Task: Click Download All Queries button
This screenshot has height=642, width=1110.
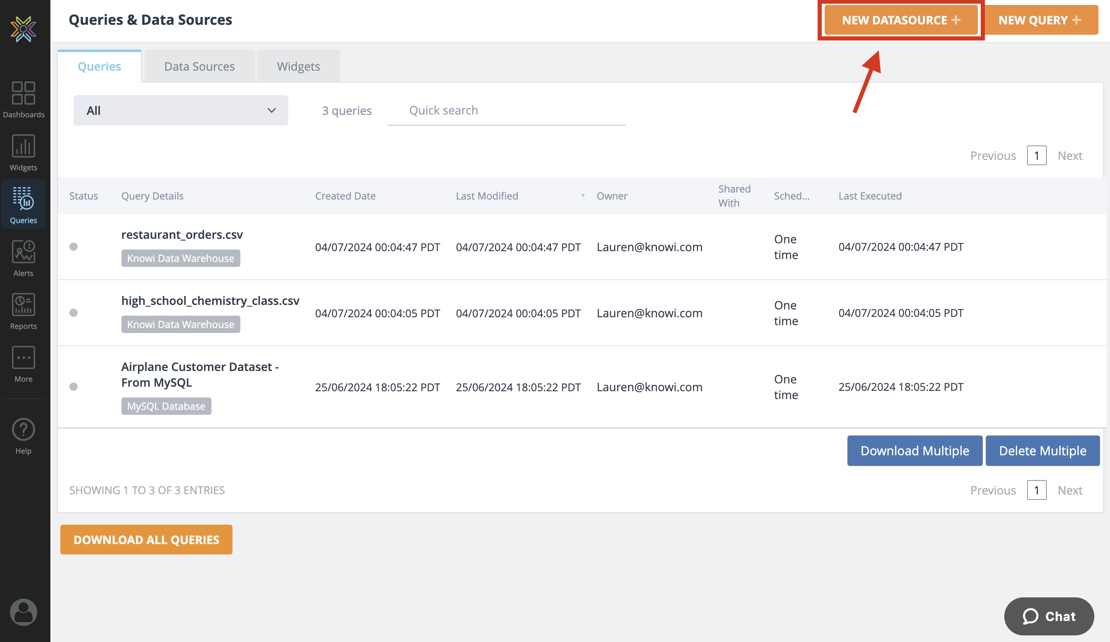Action: (x=146, y=539)
